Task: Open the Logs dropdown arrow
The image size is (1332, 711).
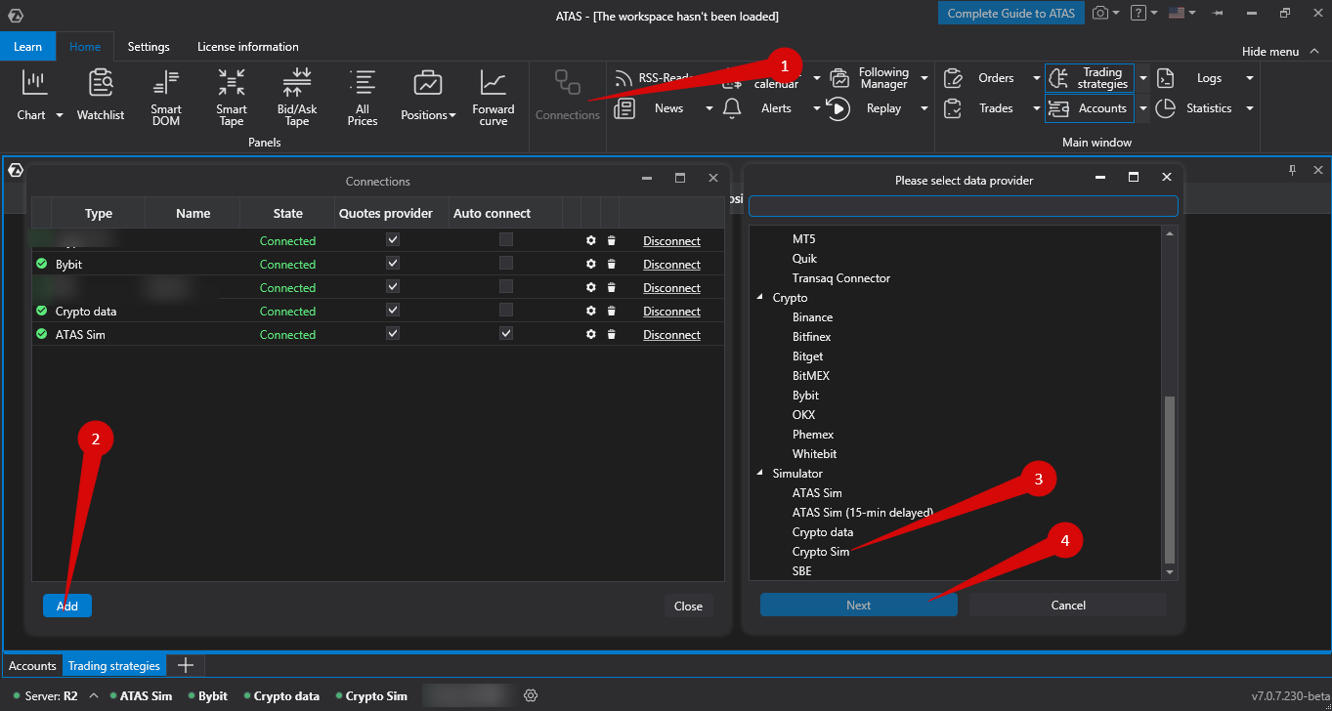Action: click(x=1249, y=78)
